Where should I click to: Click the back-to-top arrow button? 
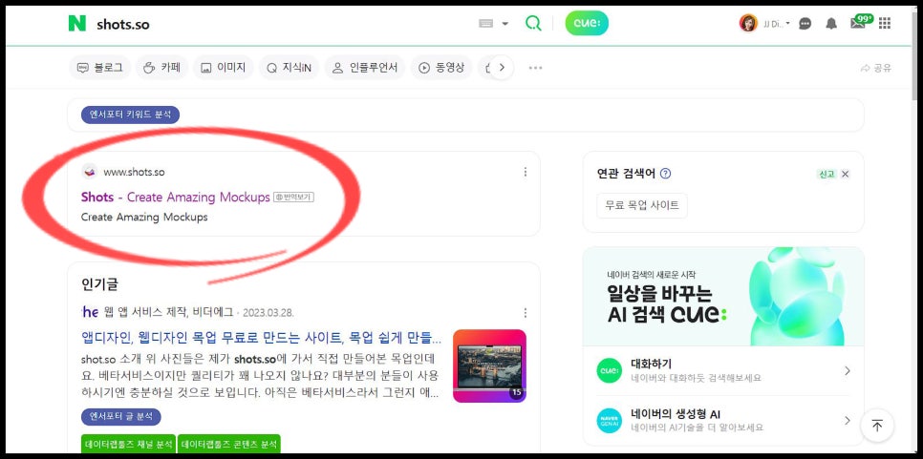point(877,426)
